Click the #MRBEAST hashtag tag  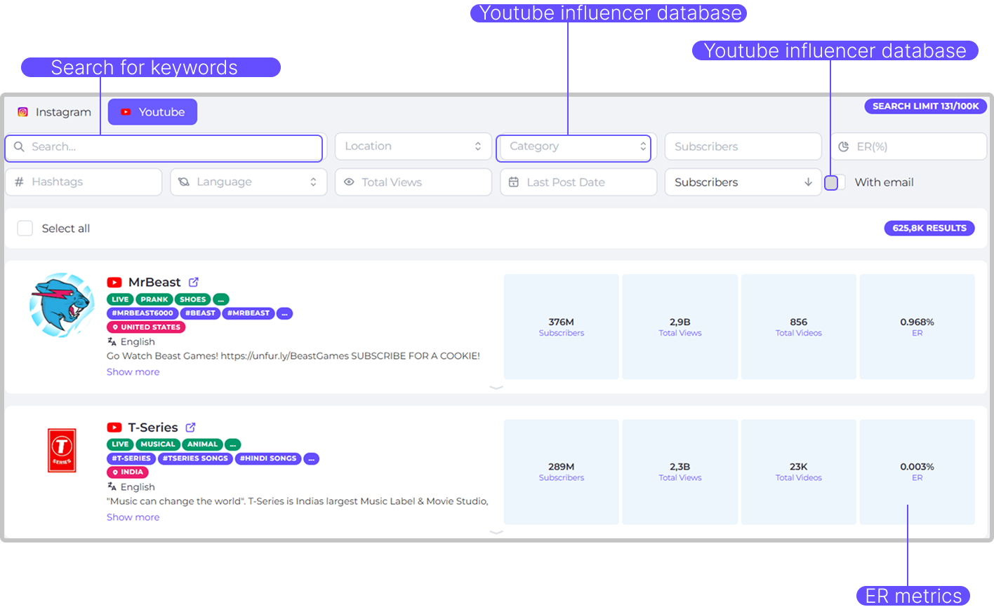(249, 313)
